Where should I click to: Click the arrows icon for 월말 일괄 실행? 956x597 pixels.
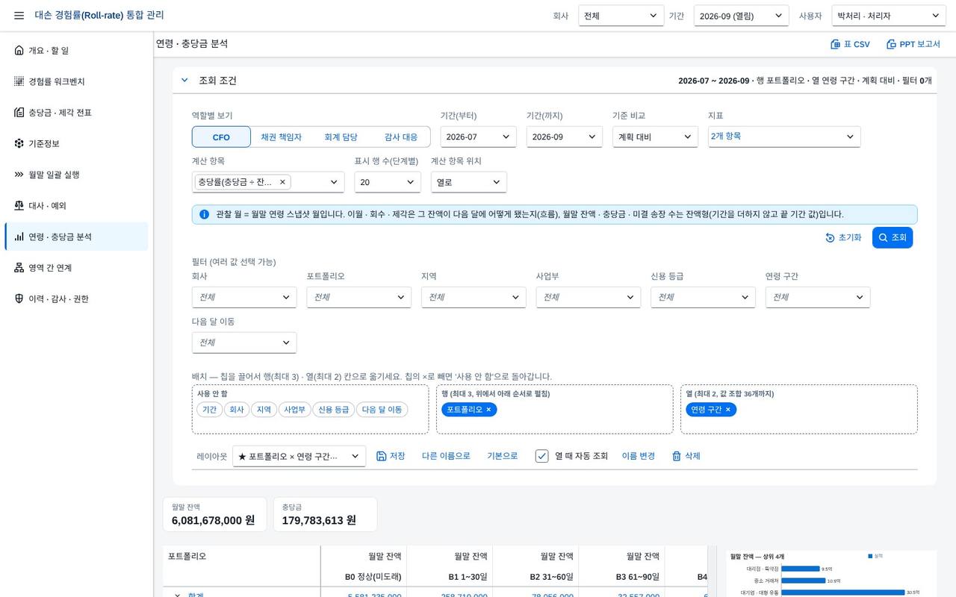(x=19, y=175)
